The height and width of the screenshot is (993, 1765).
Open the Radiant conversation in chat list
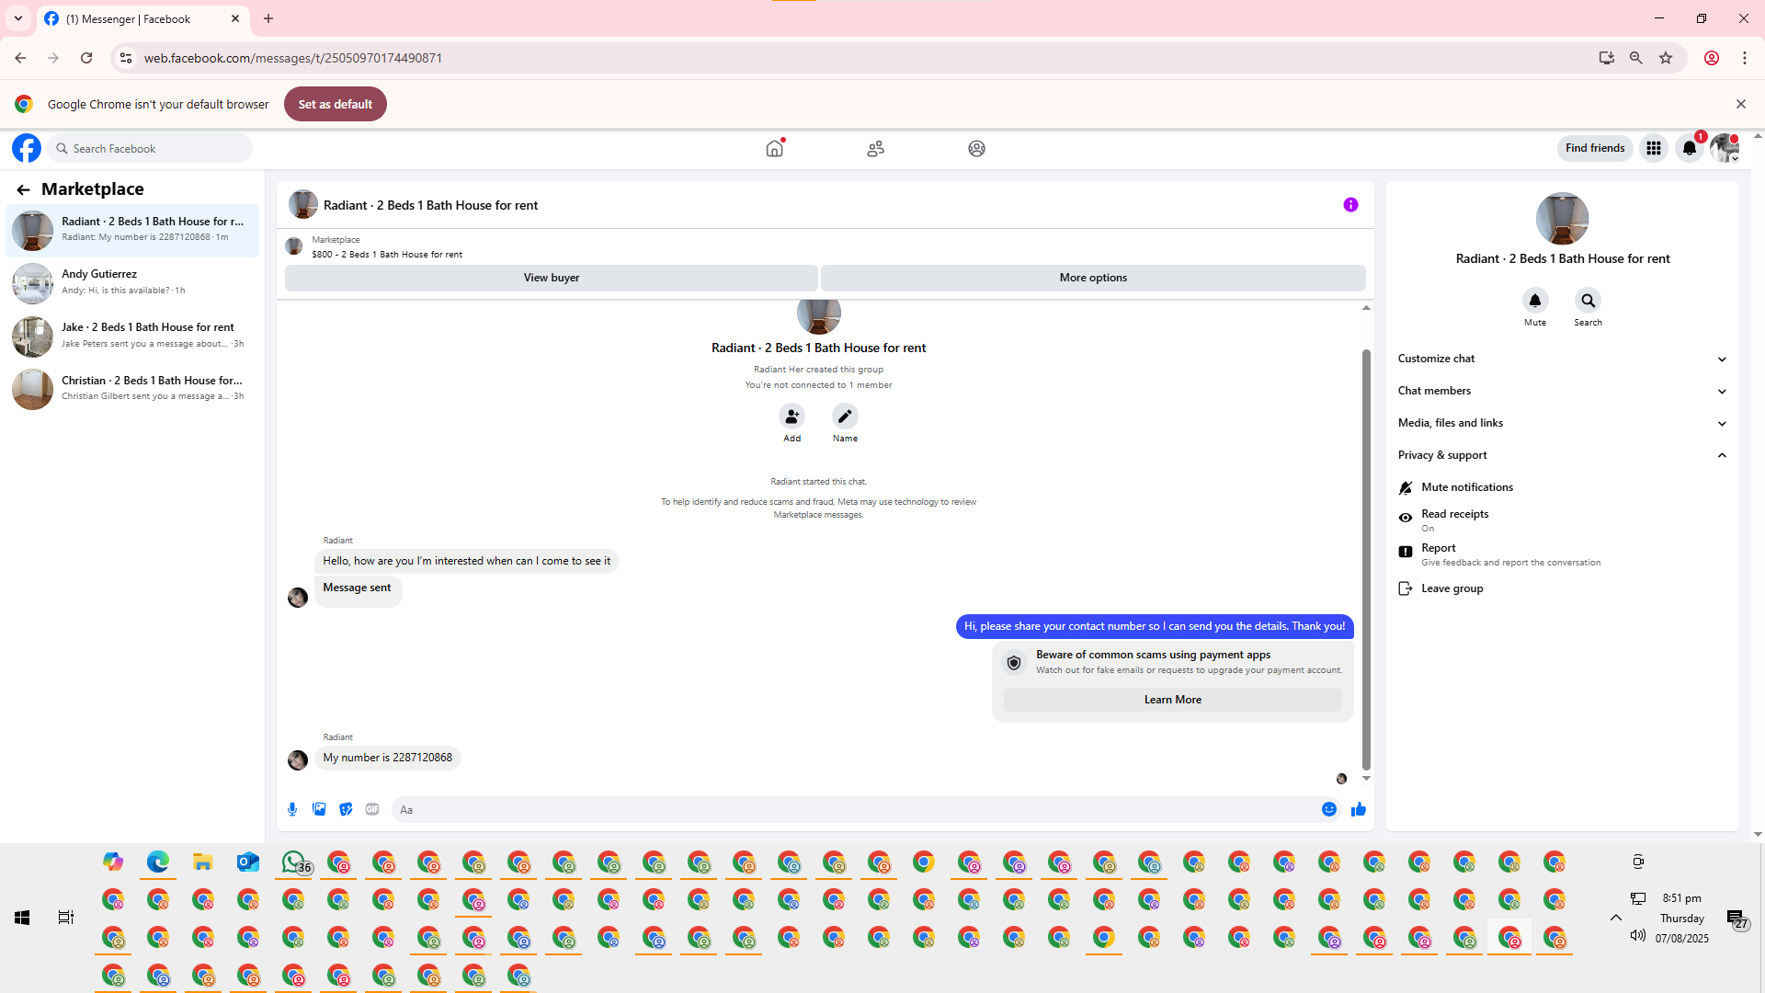pyautogui.click(x=132, y=230)
